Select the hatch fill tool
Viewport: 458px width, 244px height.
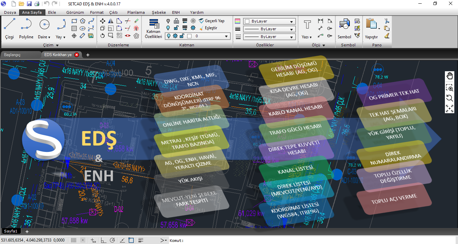(74, 28)
